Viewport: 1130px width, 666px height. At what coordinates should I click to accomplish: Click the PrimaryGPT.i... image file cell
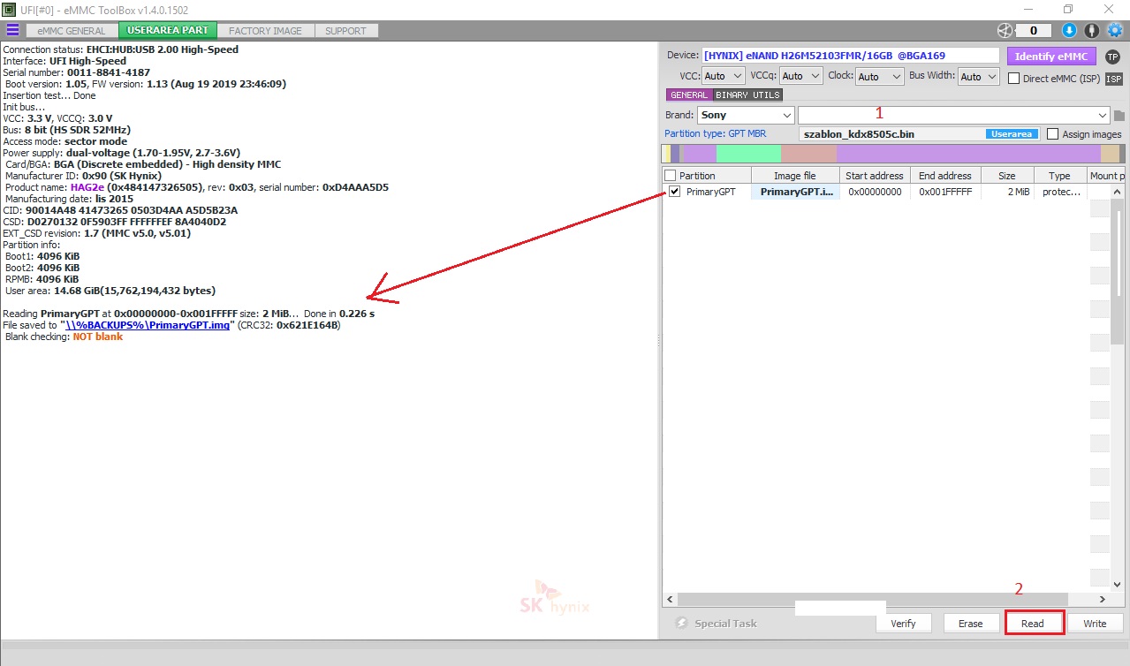pos(794,192)
